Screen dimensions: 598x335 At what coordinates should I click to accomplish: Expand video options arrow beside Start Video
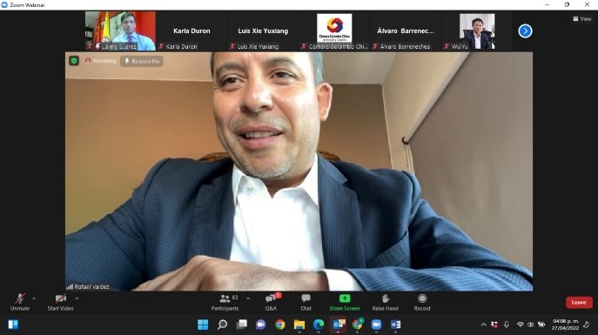[x=77, y=298]
